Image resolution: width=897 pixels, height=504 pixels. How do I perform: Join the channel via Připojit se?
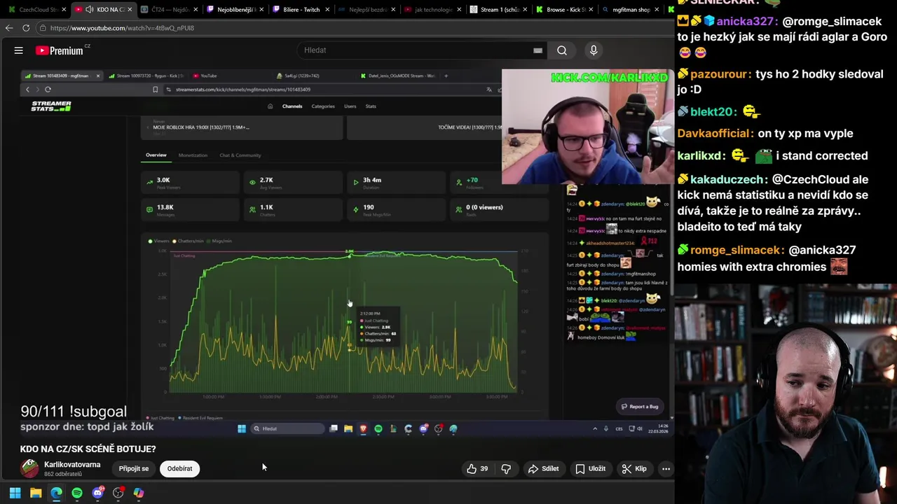133,469
